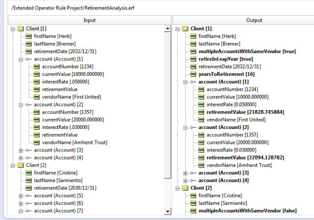The image size is (314, 220).
Task: Click the Client [1] entity icon in Input
Action: (x=21, y=28)
